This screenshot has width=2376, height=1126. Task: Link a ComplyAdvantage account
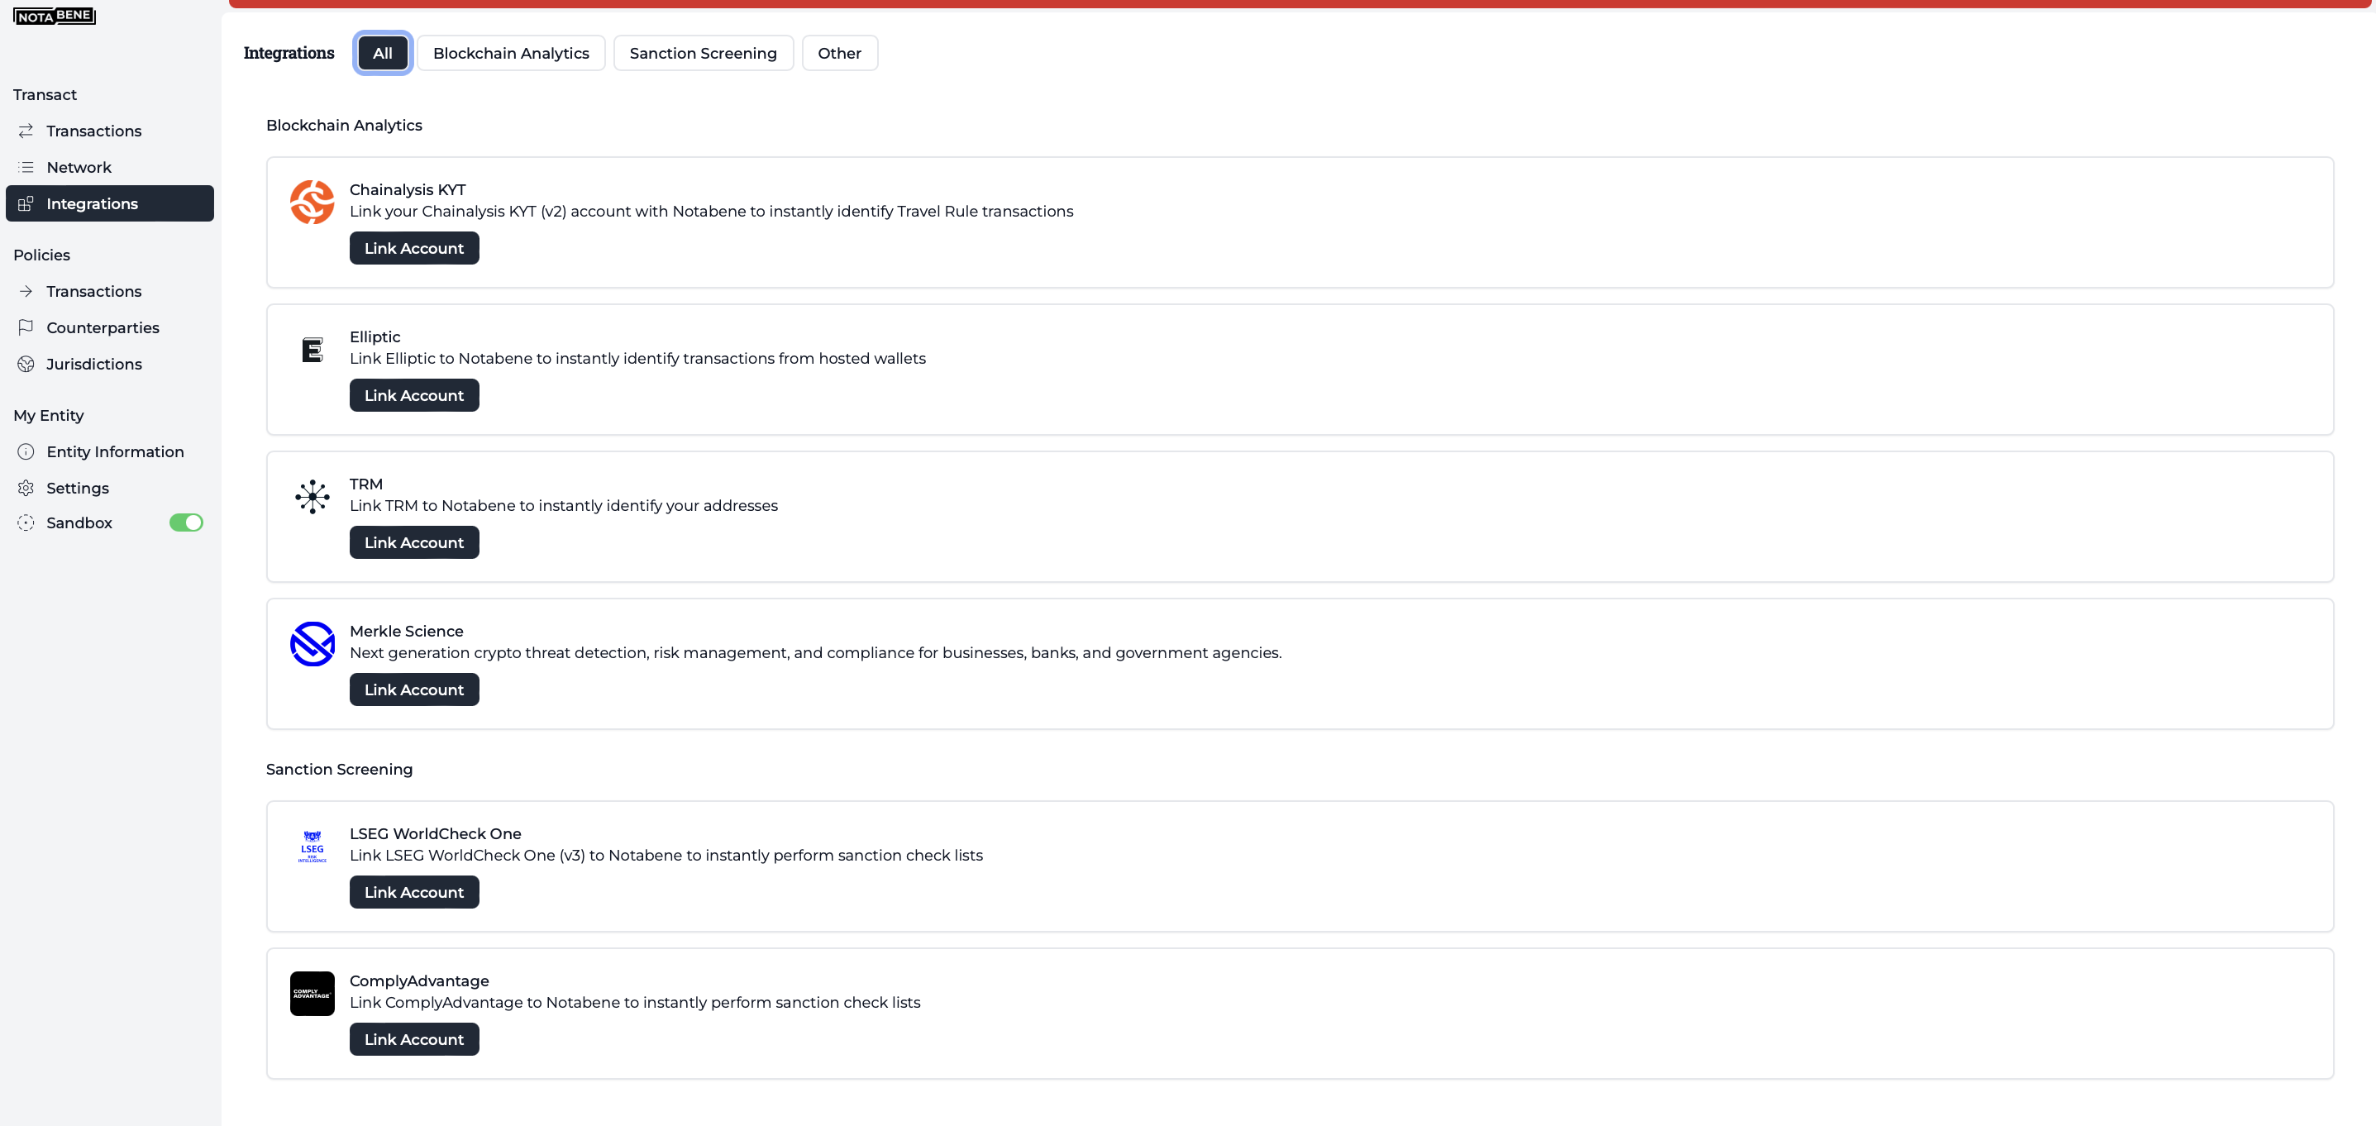[x=414, y=1039]
